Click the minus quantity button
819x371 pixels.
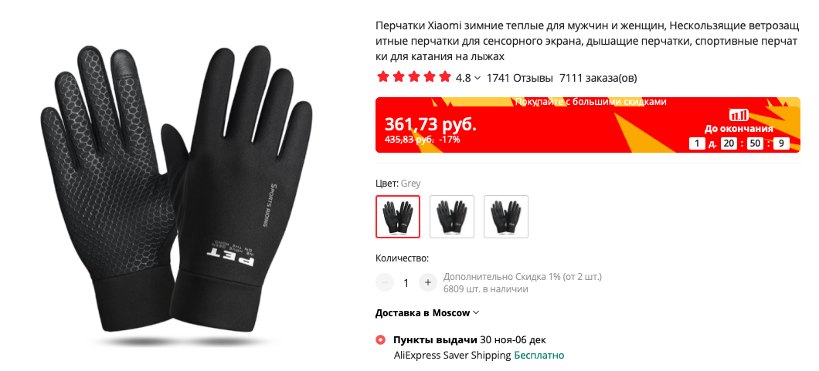[x=385, y=282]
